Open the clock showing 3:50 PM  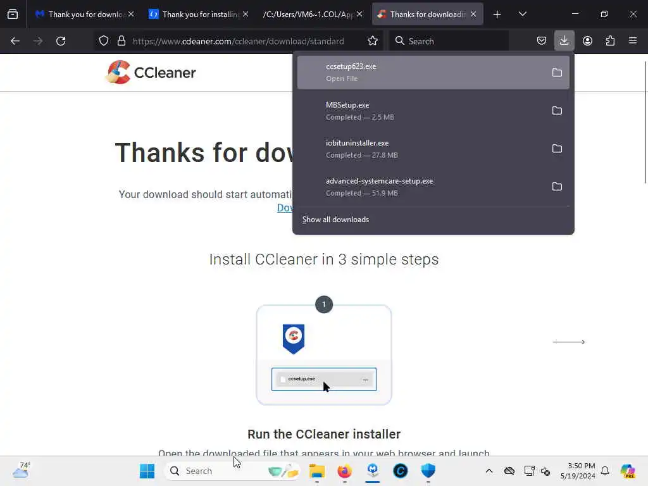[578, 471]
